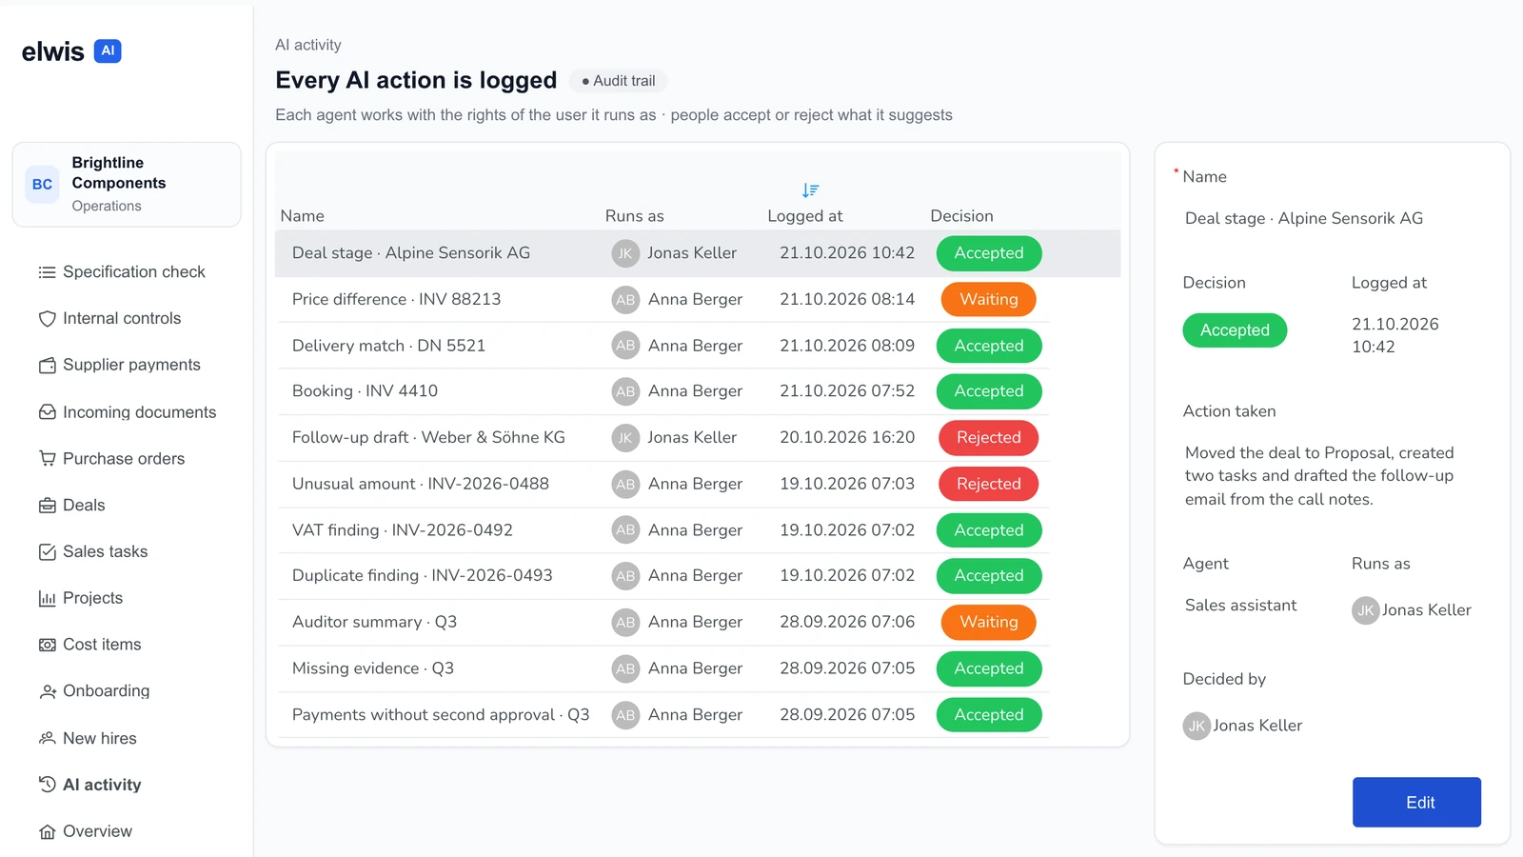Select row Delivery match · DN 5521

click(664, 346)
